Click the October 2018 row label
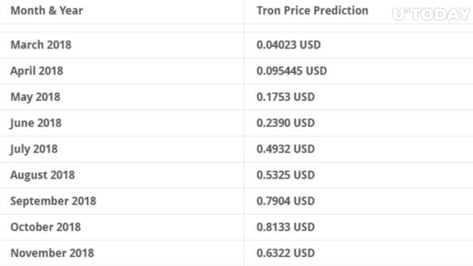The image size is (473, 266). pos(46,227)
